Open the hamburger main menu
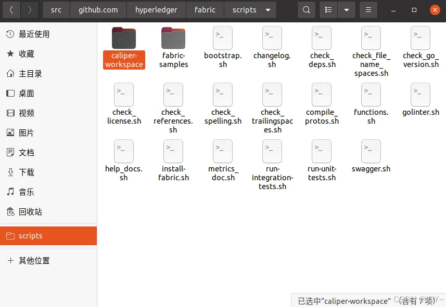 [368, 10]
